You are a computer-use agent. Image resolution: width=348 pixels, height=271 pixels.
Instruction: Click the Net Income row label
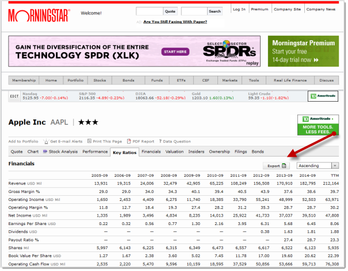[x=28, y=215]
